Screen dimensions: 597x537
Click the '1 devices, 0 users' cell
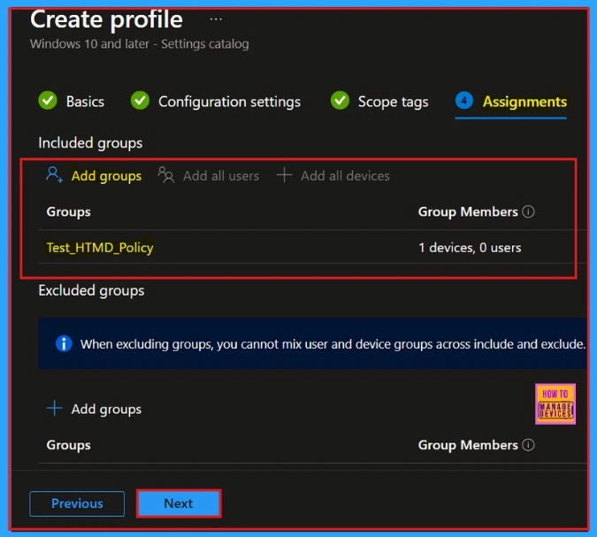click(x=470, y=248)
